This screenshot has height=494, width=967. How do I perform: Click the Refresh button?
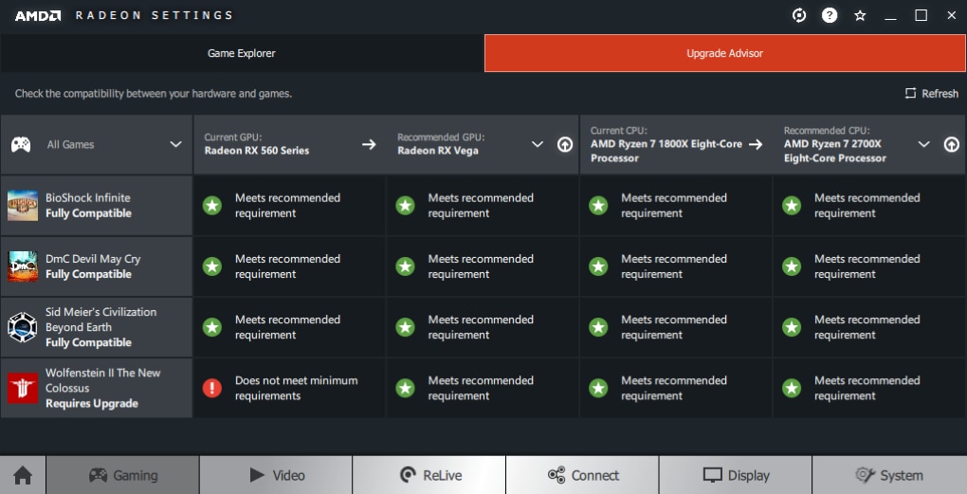(931, 93)
